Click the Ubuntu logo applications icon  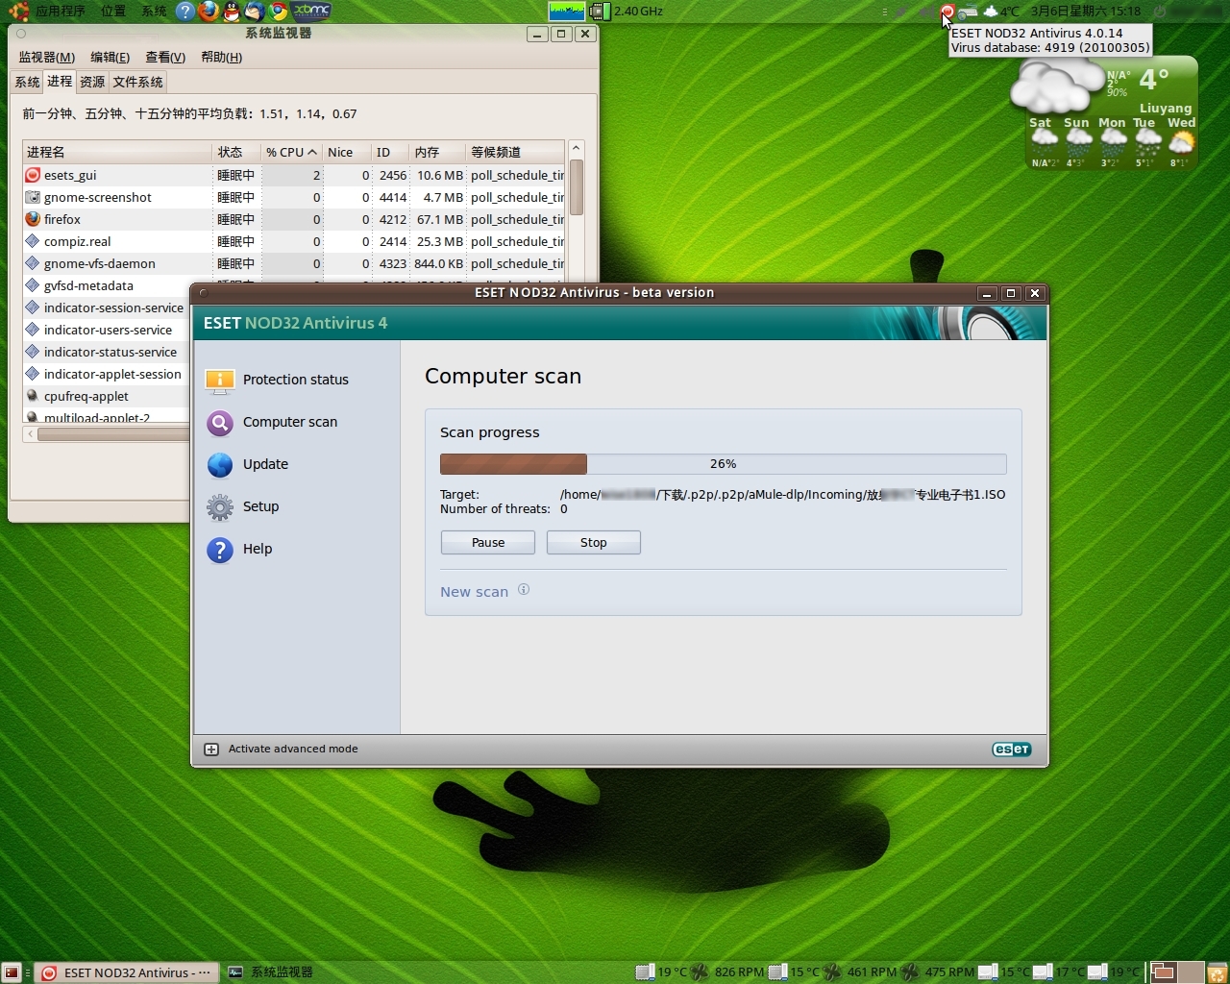18,12
